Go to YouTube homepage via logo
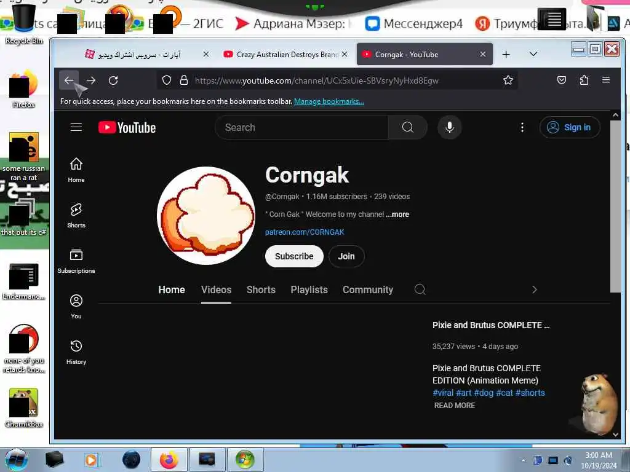This screenshot has width=630, height=472. [x=127, y=127]
